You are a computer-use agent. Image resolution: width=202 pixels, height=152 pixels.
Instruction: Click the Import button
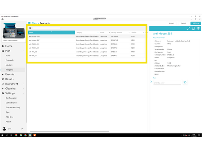point(171,23)
